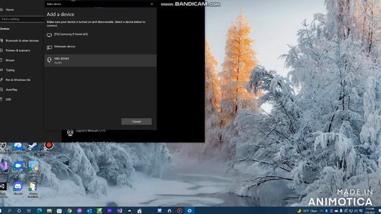The width and height of the screenshot is (381, 214).
Task: Open taskbar search magnifier
Action: pyautogui.click(x=10, y=211)
